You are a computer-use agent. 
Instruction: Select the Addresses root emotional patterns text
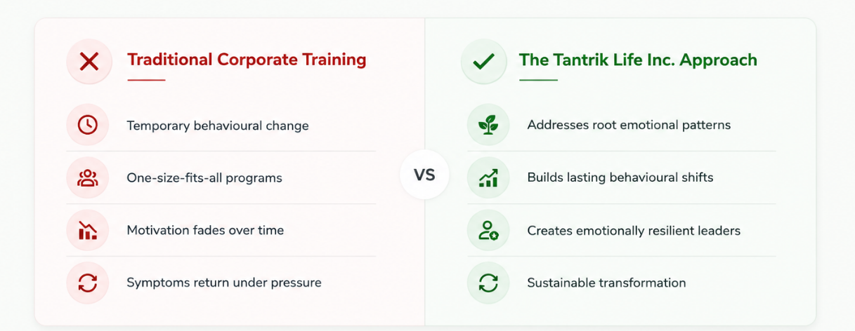click(x=629, y=125)
